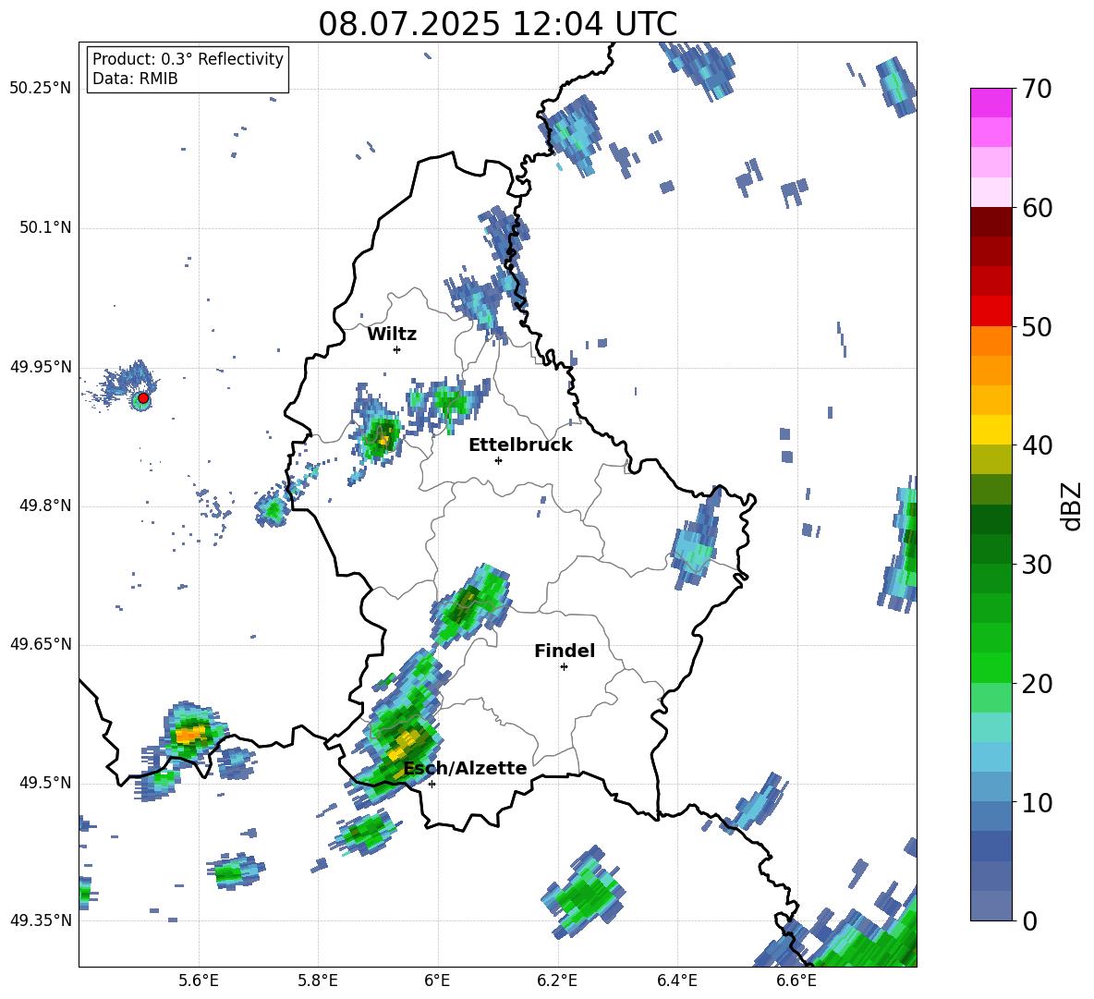Click the Data: RMIB text
The image size is (1094, 999).
tap(135, 79)
